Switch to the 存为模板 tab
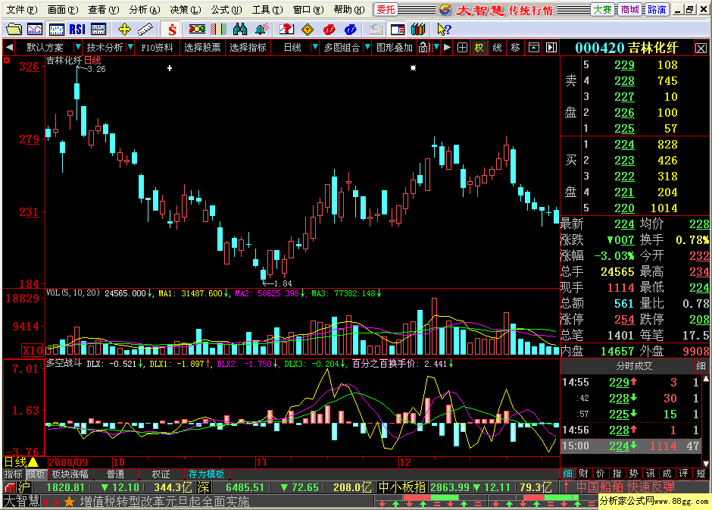This screenshot has width=712, height=510. pos(206,474)
